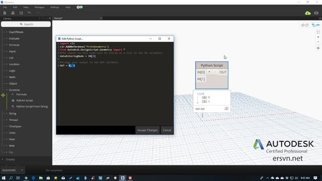Expand the Display section
Image resolution: width=322 pixels, height=181 pixels.
[10, 159]
